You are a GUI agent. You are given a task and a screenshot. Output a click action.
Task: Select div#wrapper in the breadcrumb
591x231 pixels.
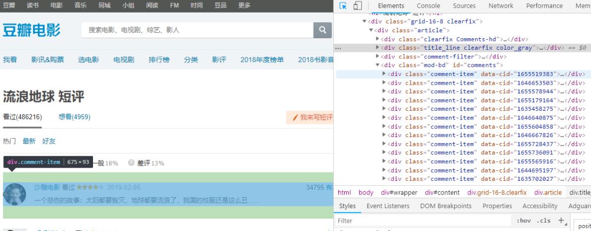coord(399,192)
